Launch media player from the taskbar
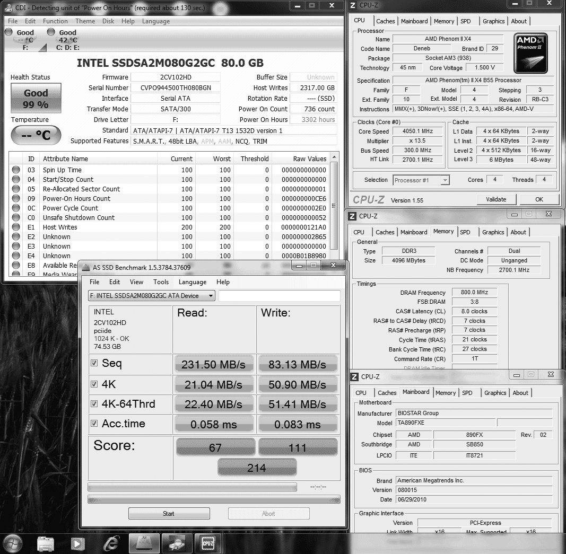Image resolution: width=566 pixels, height=554 pixels. click(x=77, y=543)
